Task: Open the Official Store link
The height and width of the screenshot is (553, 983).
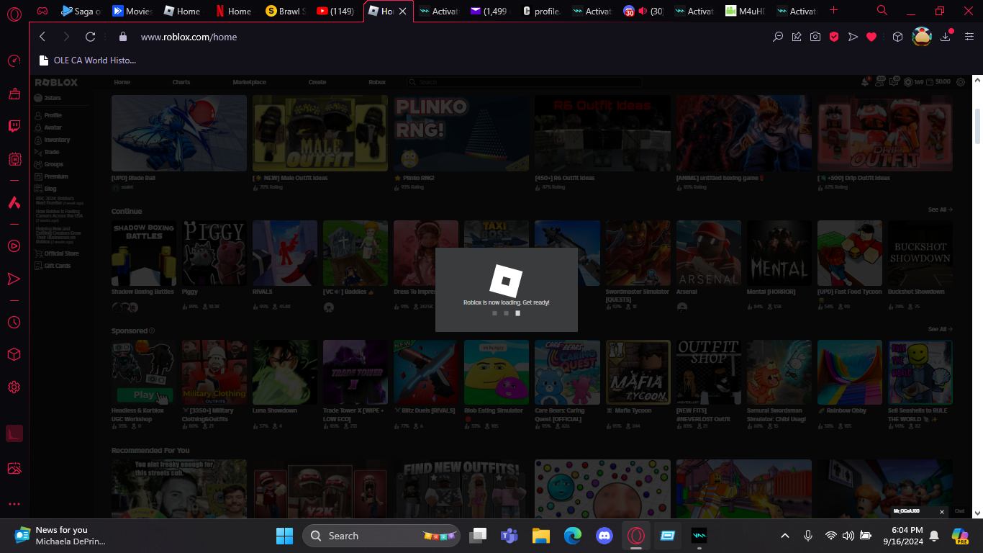Action: 61,253
